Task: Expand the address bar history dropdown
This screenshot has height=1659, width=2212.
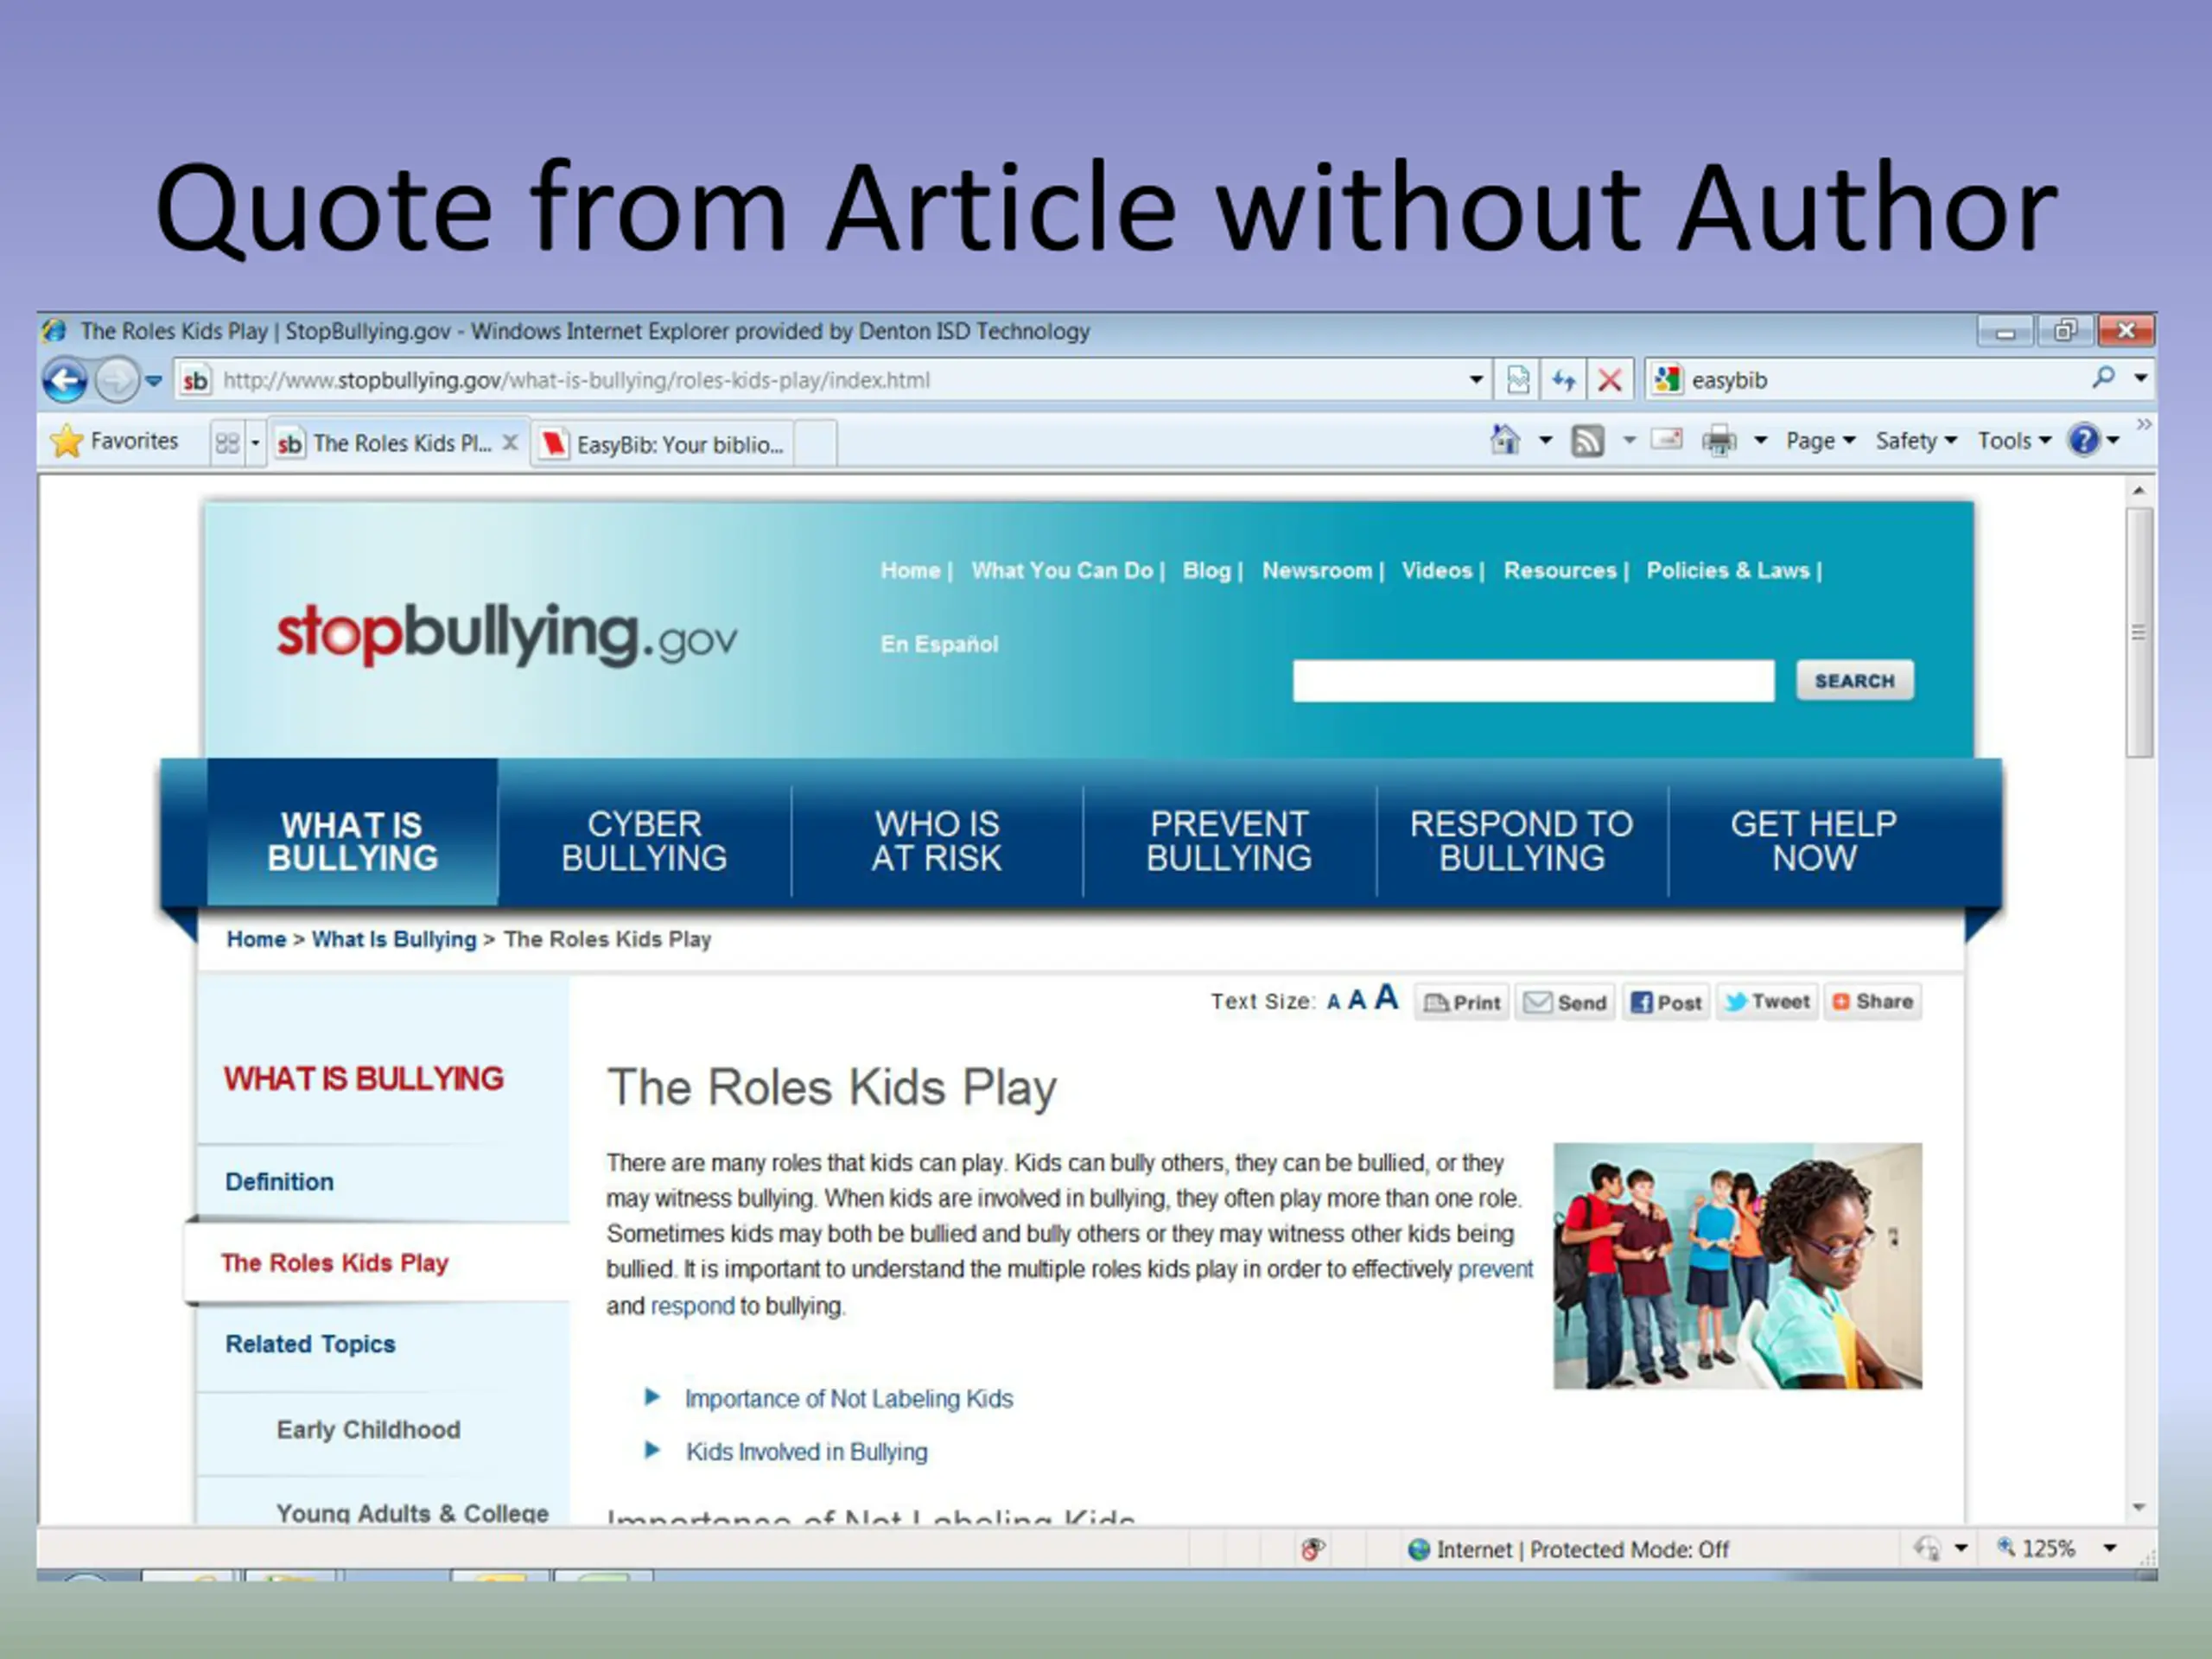Action: [1475, 380]
